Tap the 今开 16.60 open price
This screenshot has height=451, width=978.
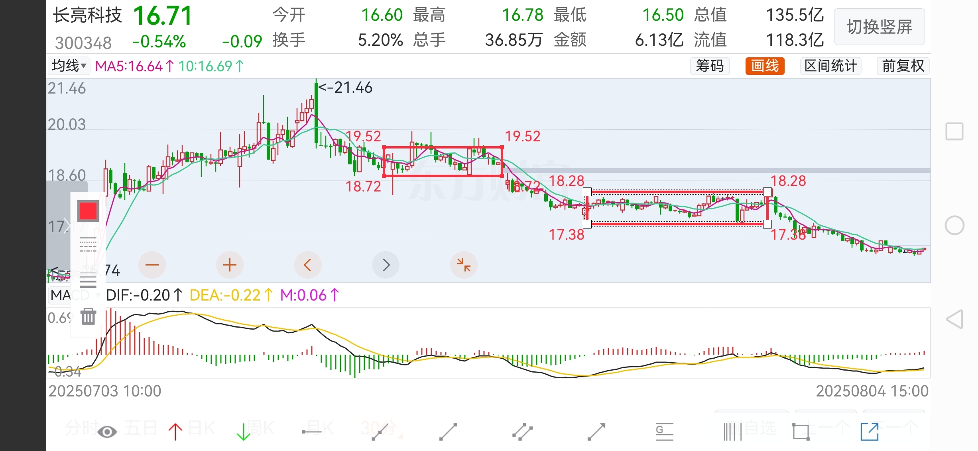(x=338, y=15)
